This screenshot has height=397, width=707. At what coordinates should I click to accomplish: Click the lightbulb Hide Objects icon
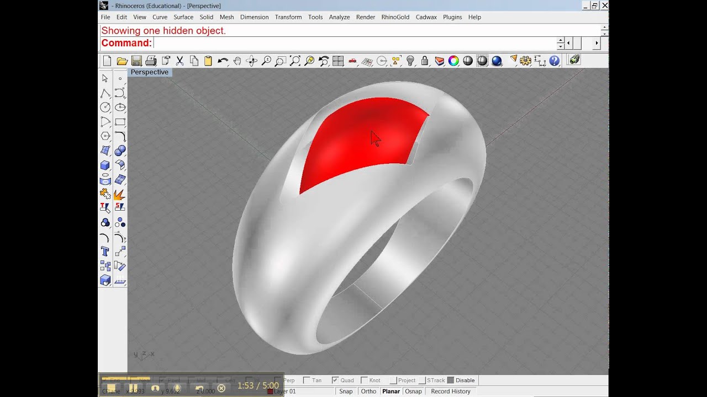[x=410, y=61]
